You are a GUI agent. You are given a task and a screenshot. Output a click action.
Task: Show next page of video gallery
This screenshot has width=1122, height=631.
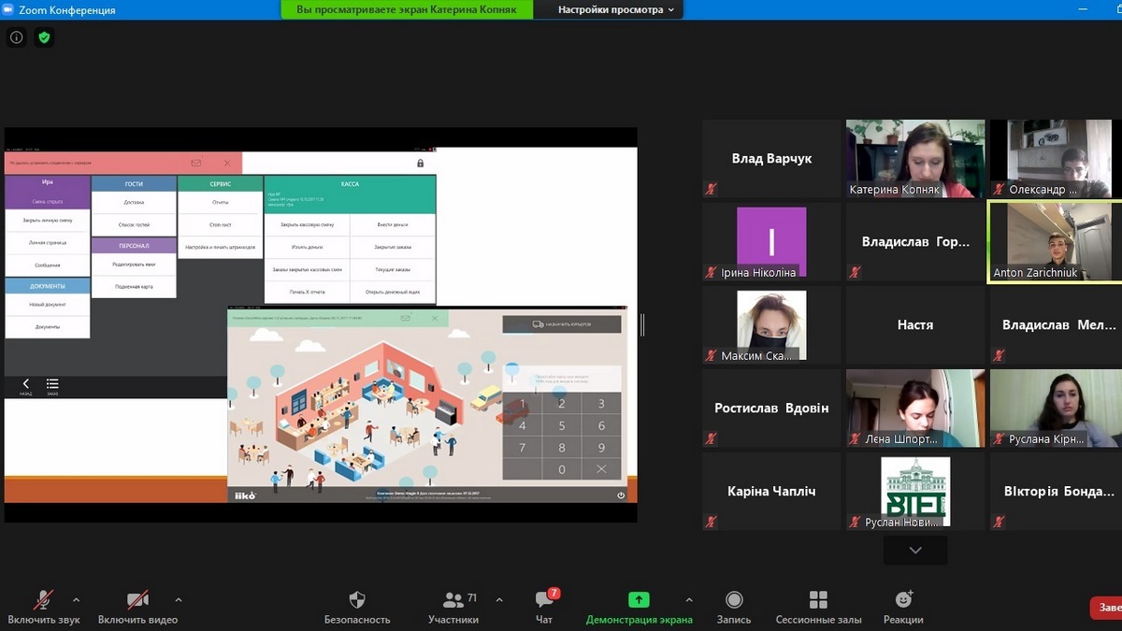click(x=915, y=551)
